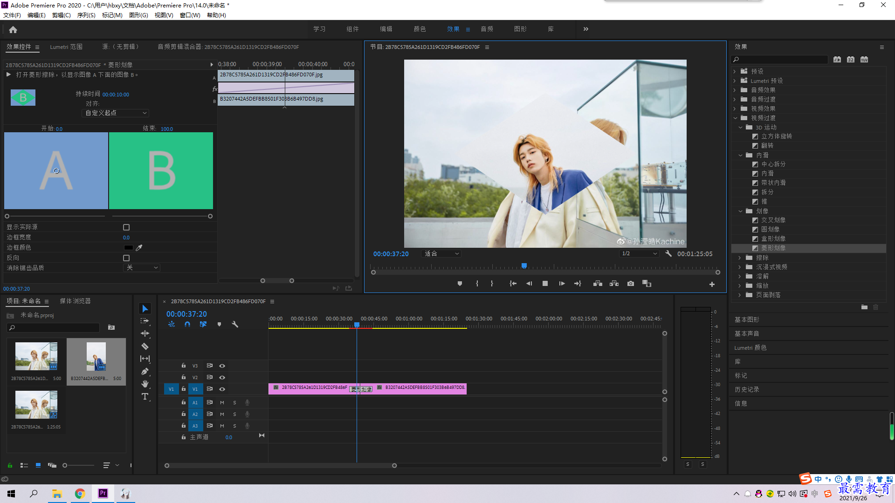Select the Razor tool
Screen dimensions: 895x503
(145, 346)
